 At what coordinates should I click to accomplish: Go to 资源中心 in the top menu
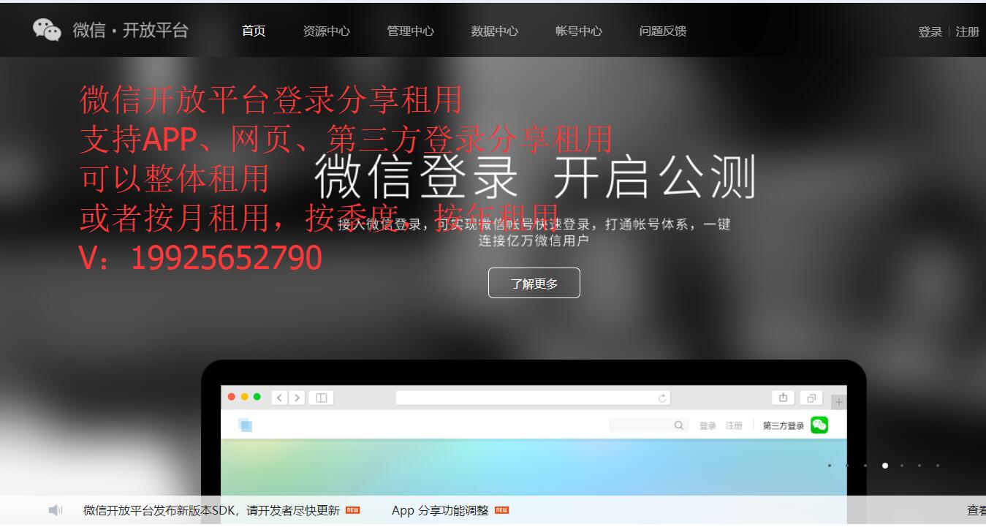326,31
